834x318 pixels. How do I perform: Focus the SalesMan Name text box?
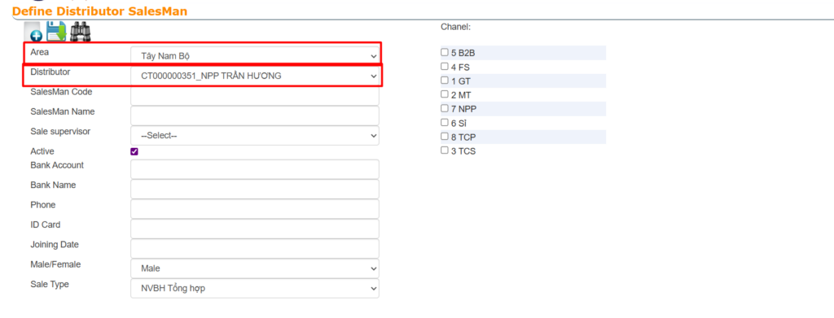click(255, 115)
